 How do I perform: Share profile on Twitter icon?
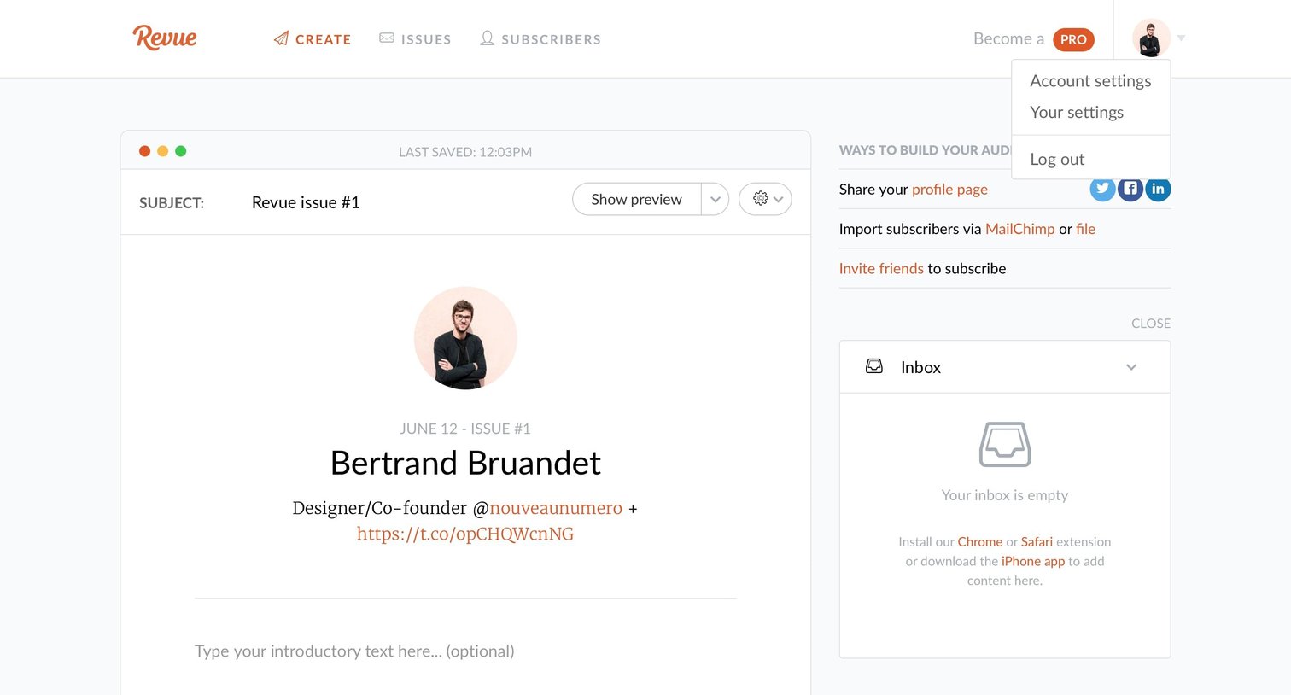(1102, 190)
